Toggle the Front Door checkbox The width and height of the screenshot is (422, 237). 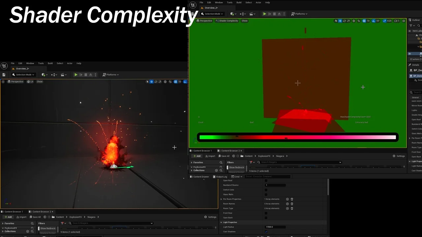266,213
